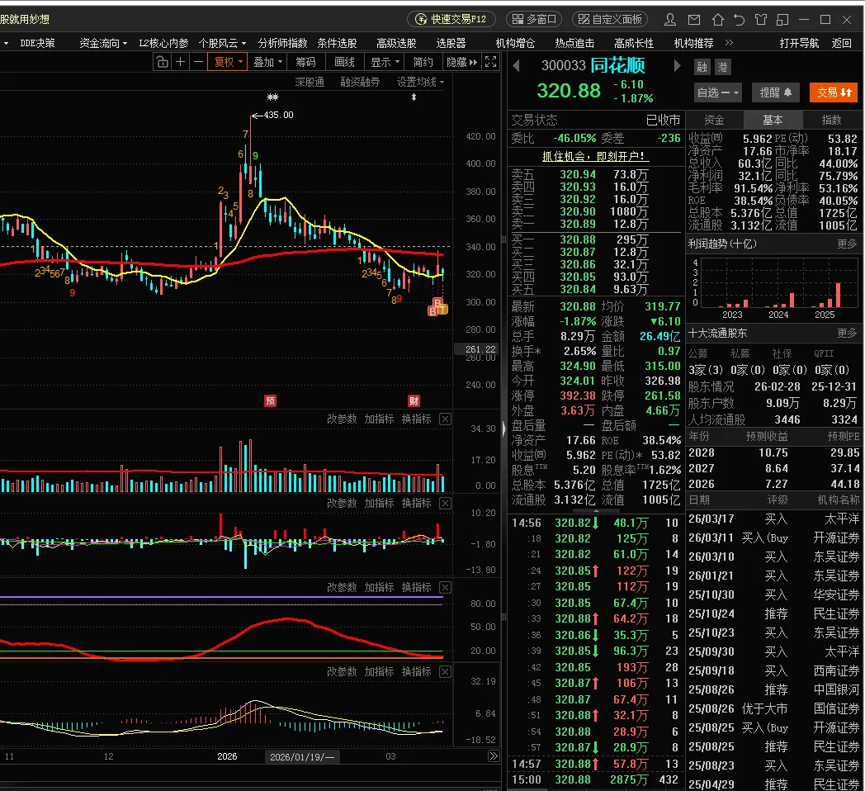Toggle 隐藏 side panel hide button

[x=461, y=62]
